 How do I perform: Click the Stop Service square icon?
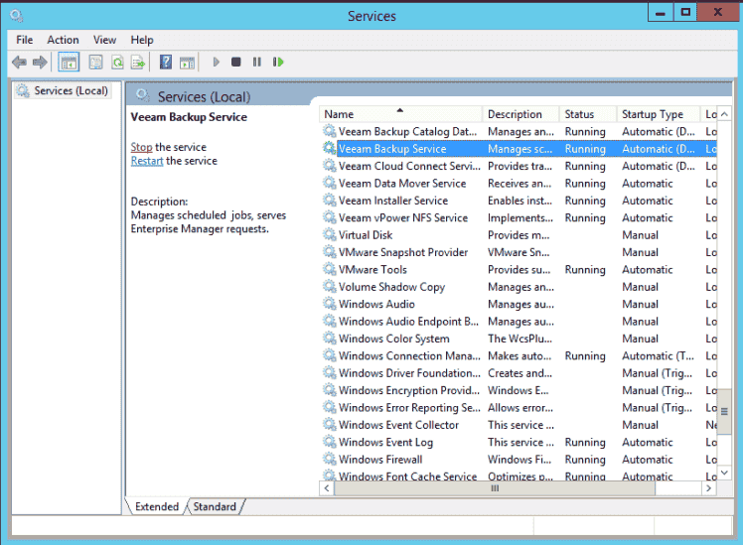(236, 62)
